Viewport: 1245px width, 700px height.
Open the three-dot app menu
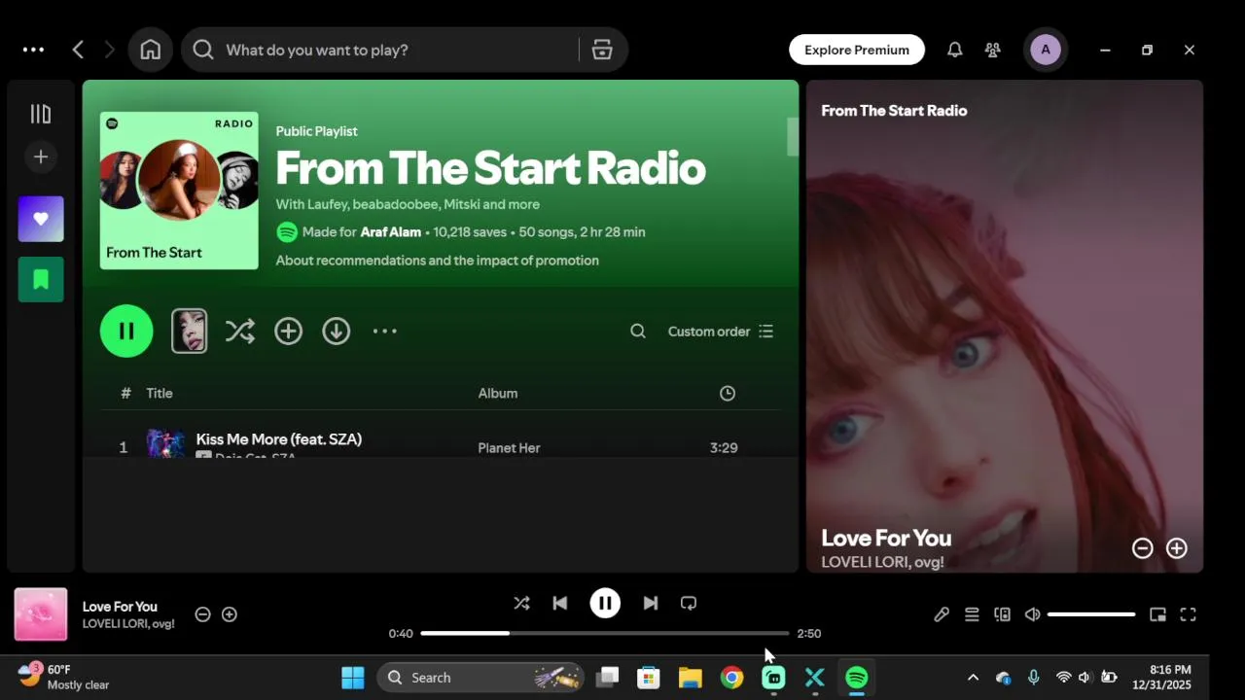coord(33,50)
